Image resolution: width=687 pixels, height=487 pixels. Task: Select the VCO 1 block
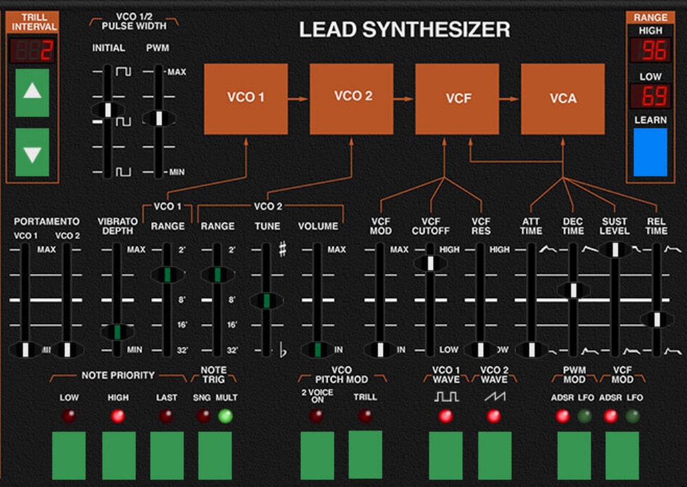246,99
